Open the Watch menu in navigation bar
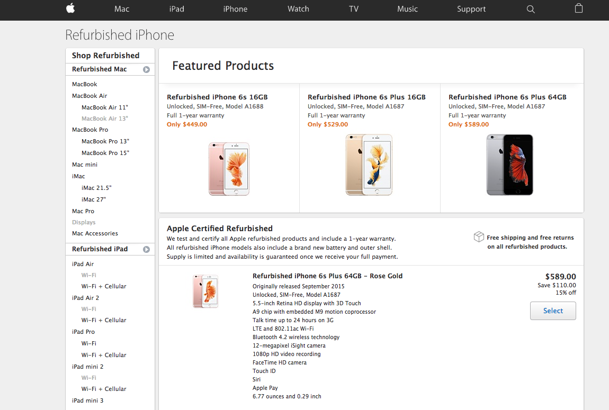Image resolution: width=609 pixels, height=410 pixels. click(x=298, y=9)
